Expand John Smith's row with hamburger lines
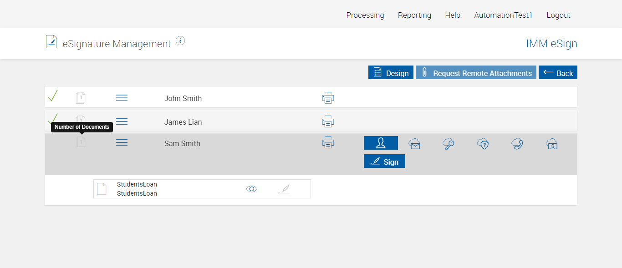 point(122,98)
